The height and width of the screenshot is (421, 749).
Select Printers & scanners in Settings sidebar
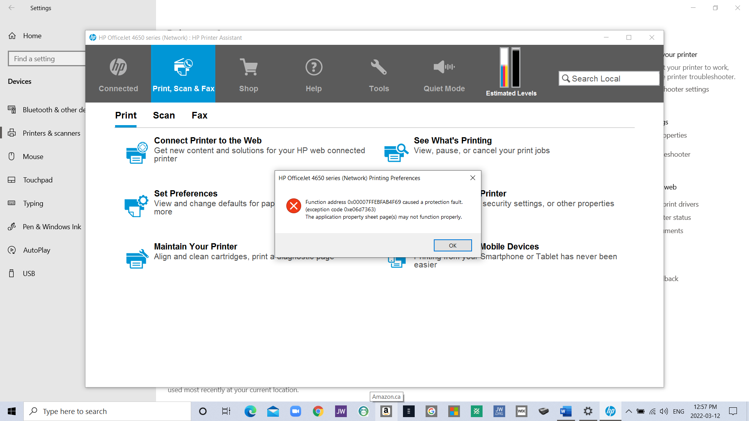point(51,133)
